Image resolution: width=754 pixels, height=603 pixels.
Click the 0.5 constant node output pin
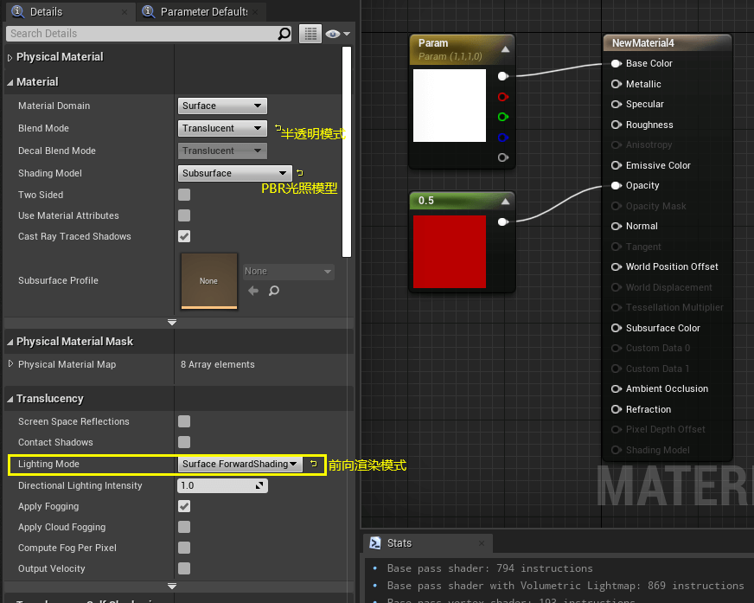point(503,221)
